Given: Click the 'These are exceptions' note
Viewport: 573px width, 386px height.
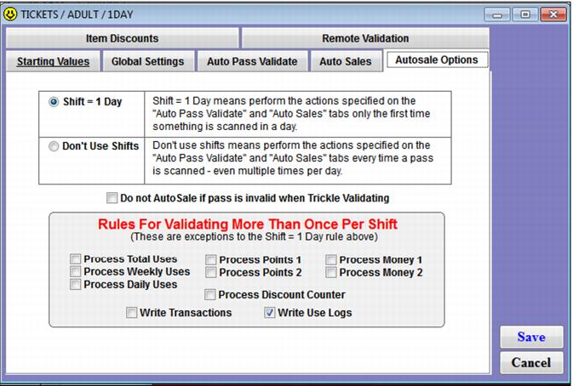Looking at the screenshot, I should [254, 236].
